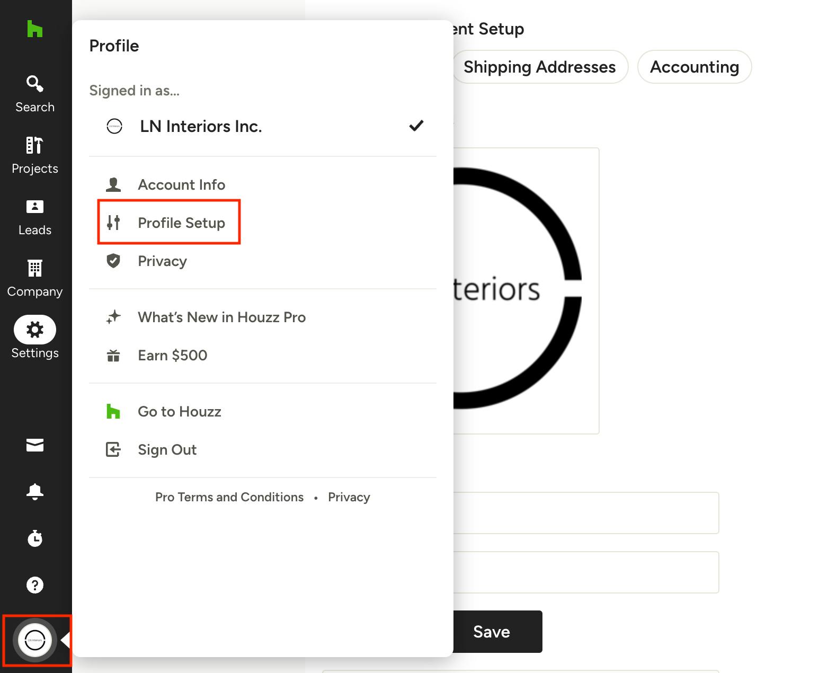Click the green Houzz logo in sidebar
837x673 pixels.
click(34, 29)
